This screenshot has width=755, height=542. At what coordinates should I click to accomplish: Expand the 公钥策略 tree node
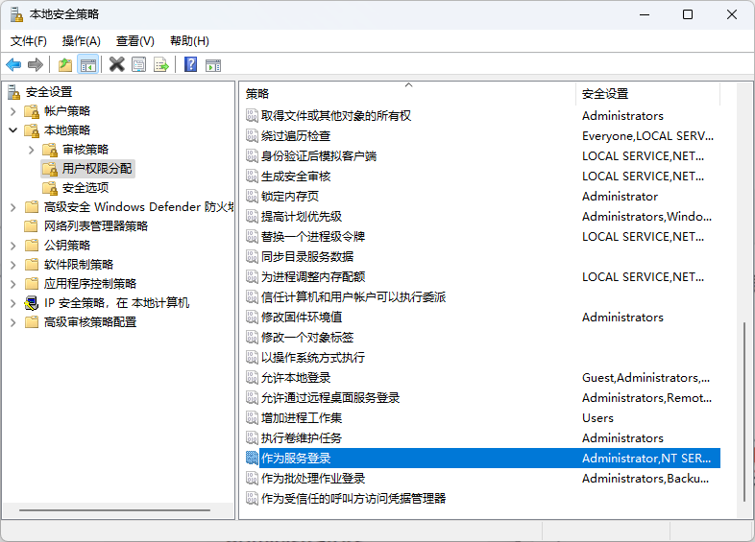[x=13, y=246]
